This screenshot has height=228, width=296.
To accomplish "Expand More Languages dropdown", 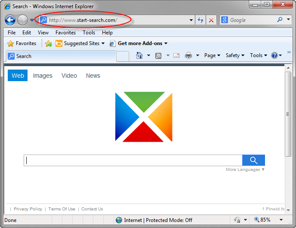I will (245, 170).
